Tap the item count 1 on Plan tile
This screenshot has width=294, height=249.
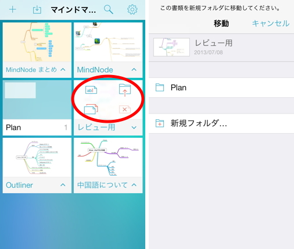(66, 127)
